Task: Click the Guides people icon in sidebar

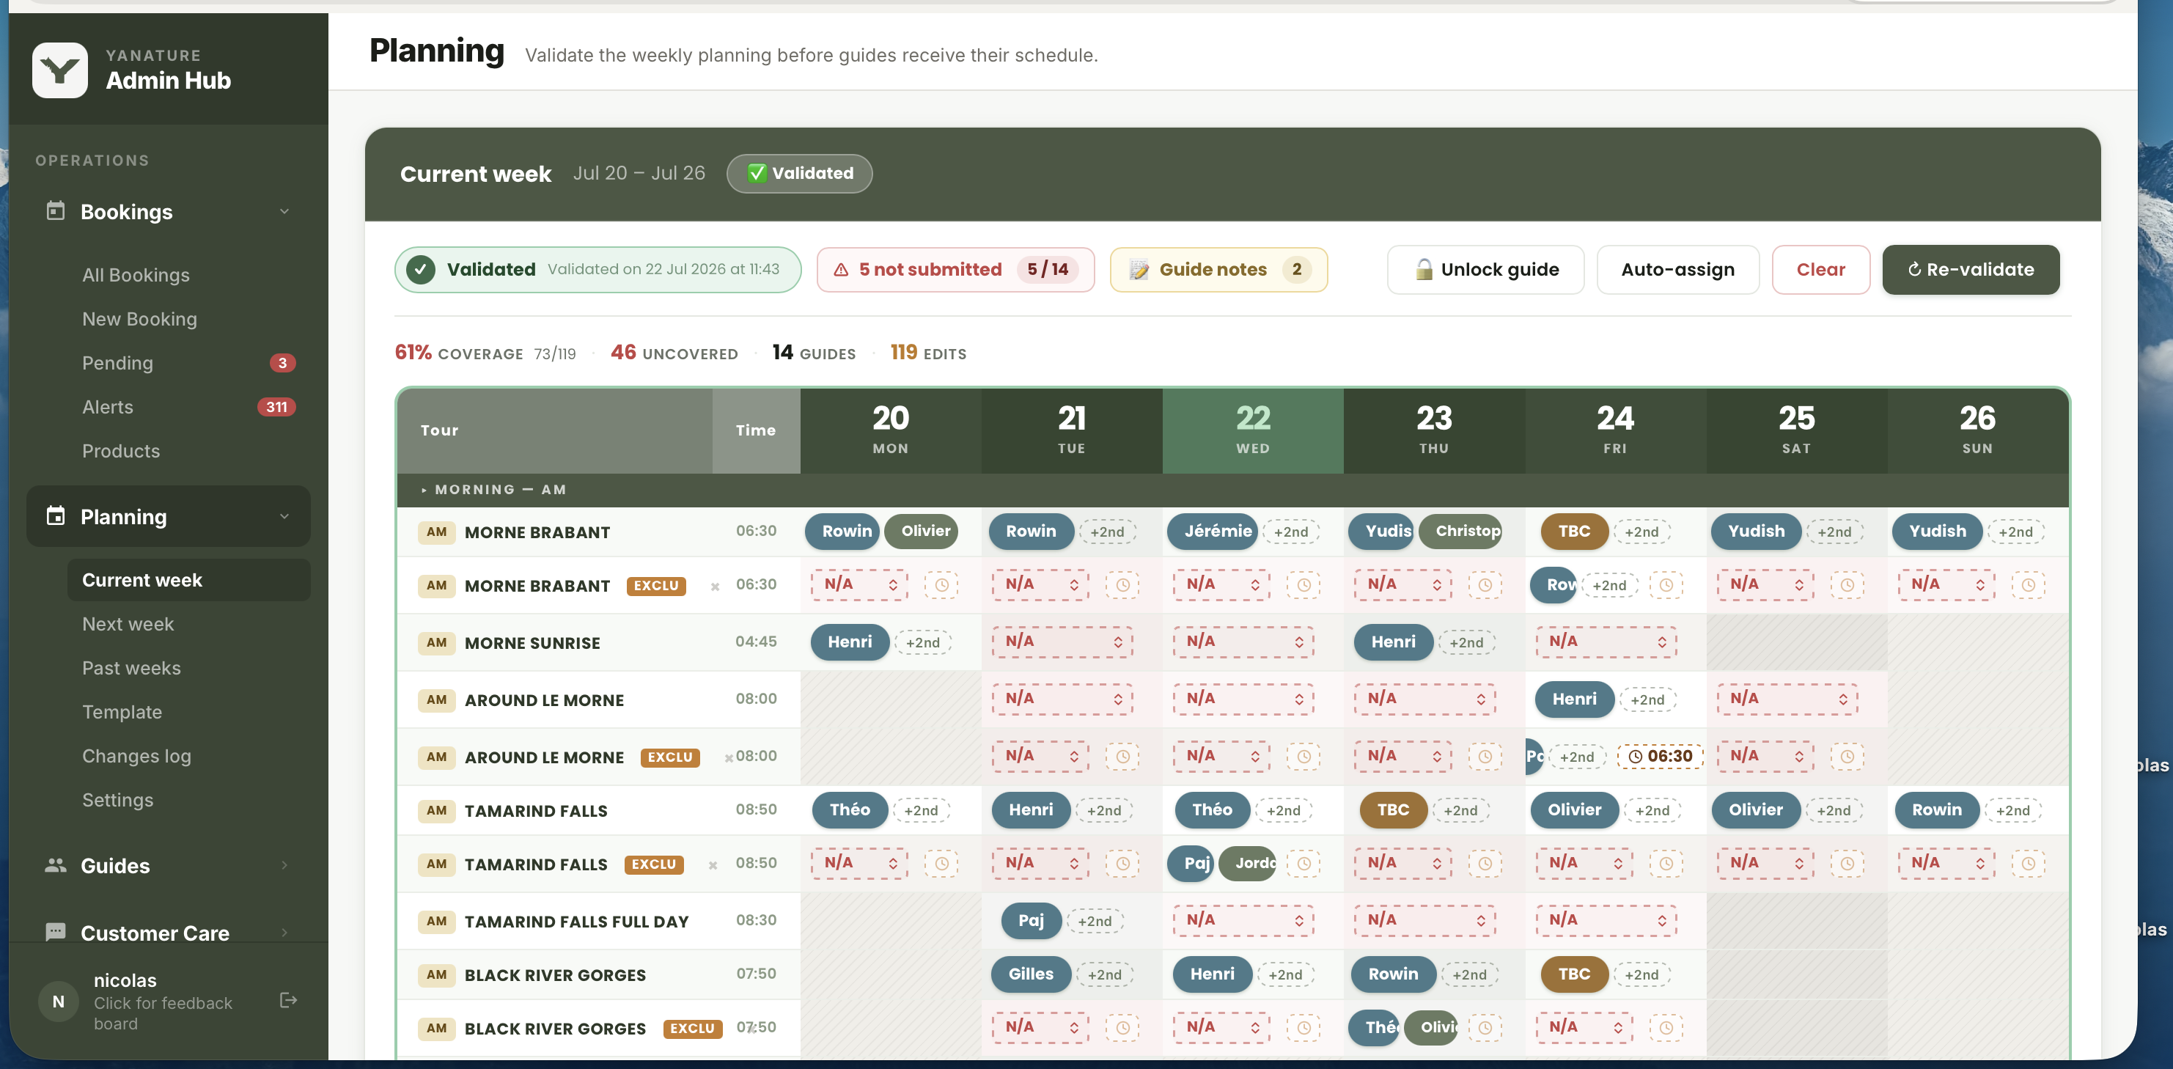Action: point(56,865)
